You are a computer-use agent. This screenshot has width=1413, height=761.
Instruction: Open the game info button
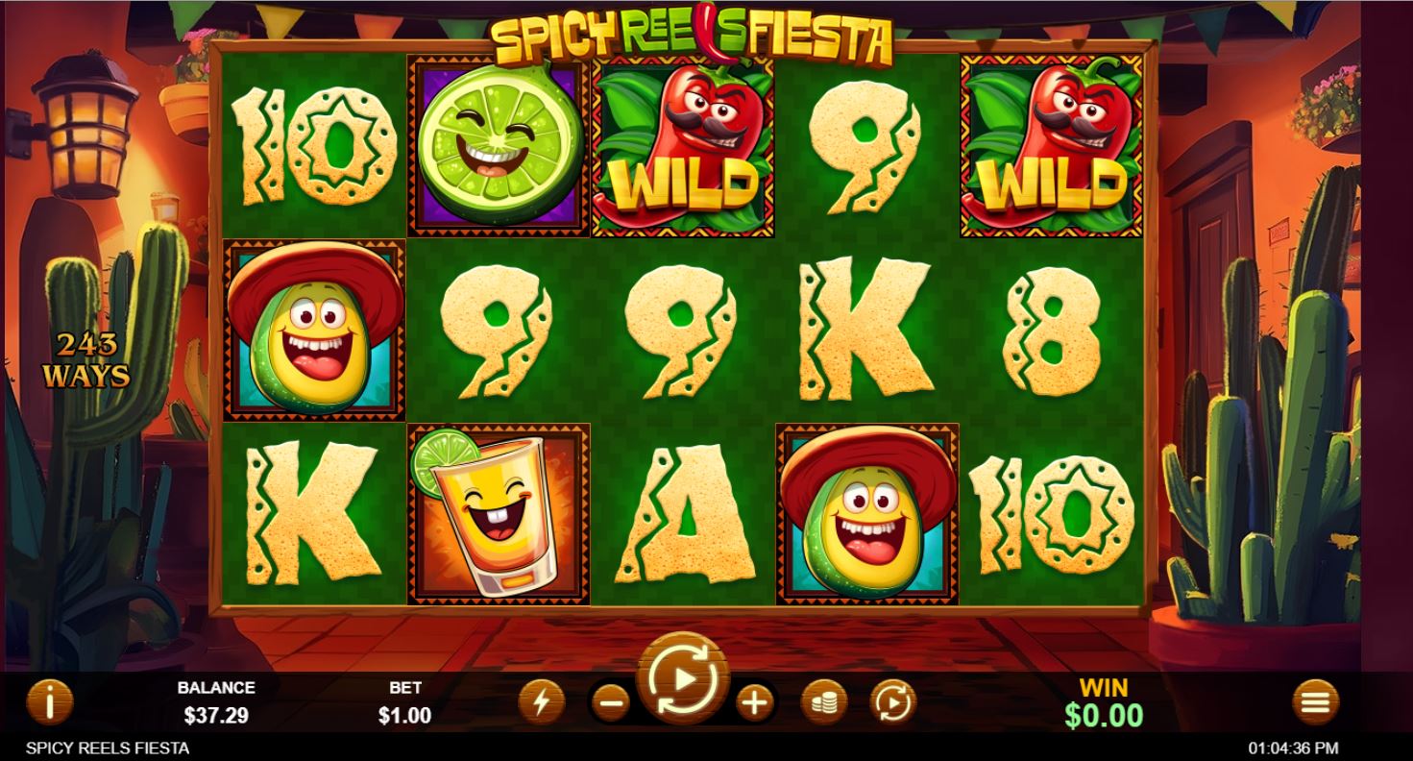[49, 702]
